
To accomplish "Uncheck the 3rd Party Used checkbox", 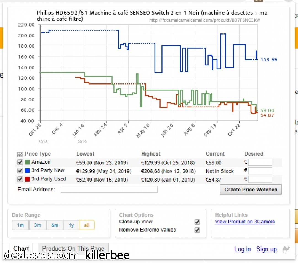I will (x=20, y=179).
